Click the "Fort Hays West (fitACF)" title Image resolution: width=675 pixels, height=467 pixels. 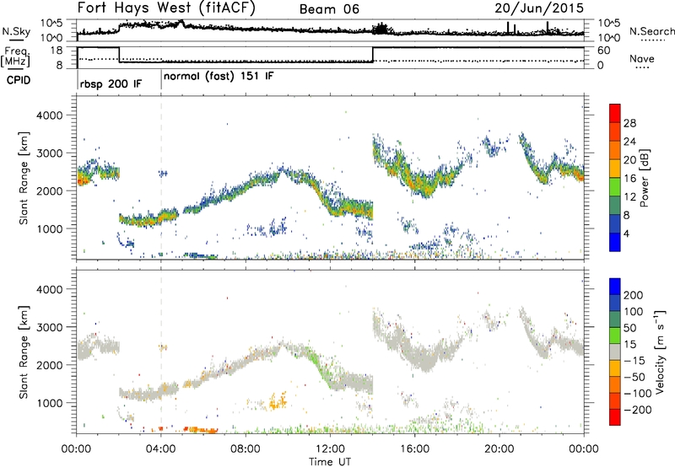pos(166,8)
